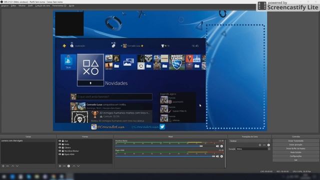
Task: Move the scene down with the Cenas down arrow
Action: tap(17, 166)
